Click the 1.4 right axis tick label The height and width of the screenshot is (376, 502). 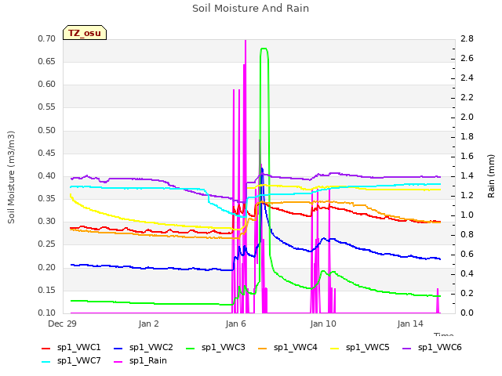pos(467,175)
